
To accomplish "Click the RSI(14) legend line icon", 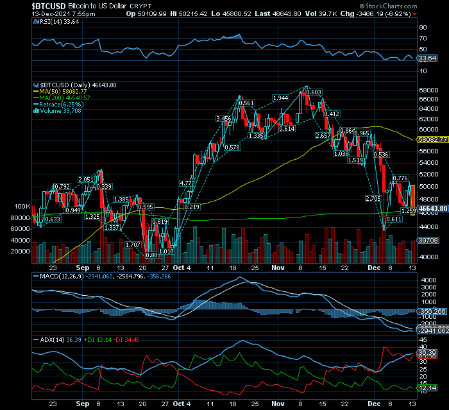I will [x=36, y=21].
